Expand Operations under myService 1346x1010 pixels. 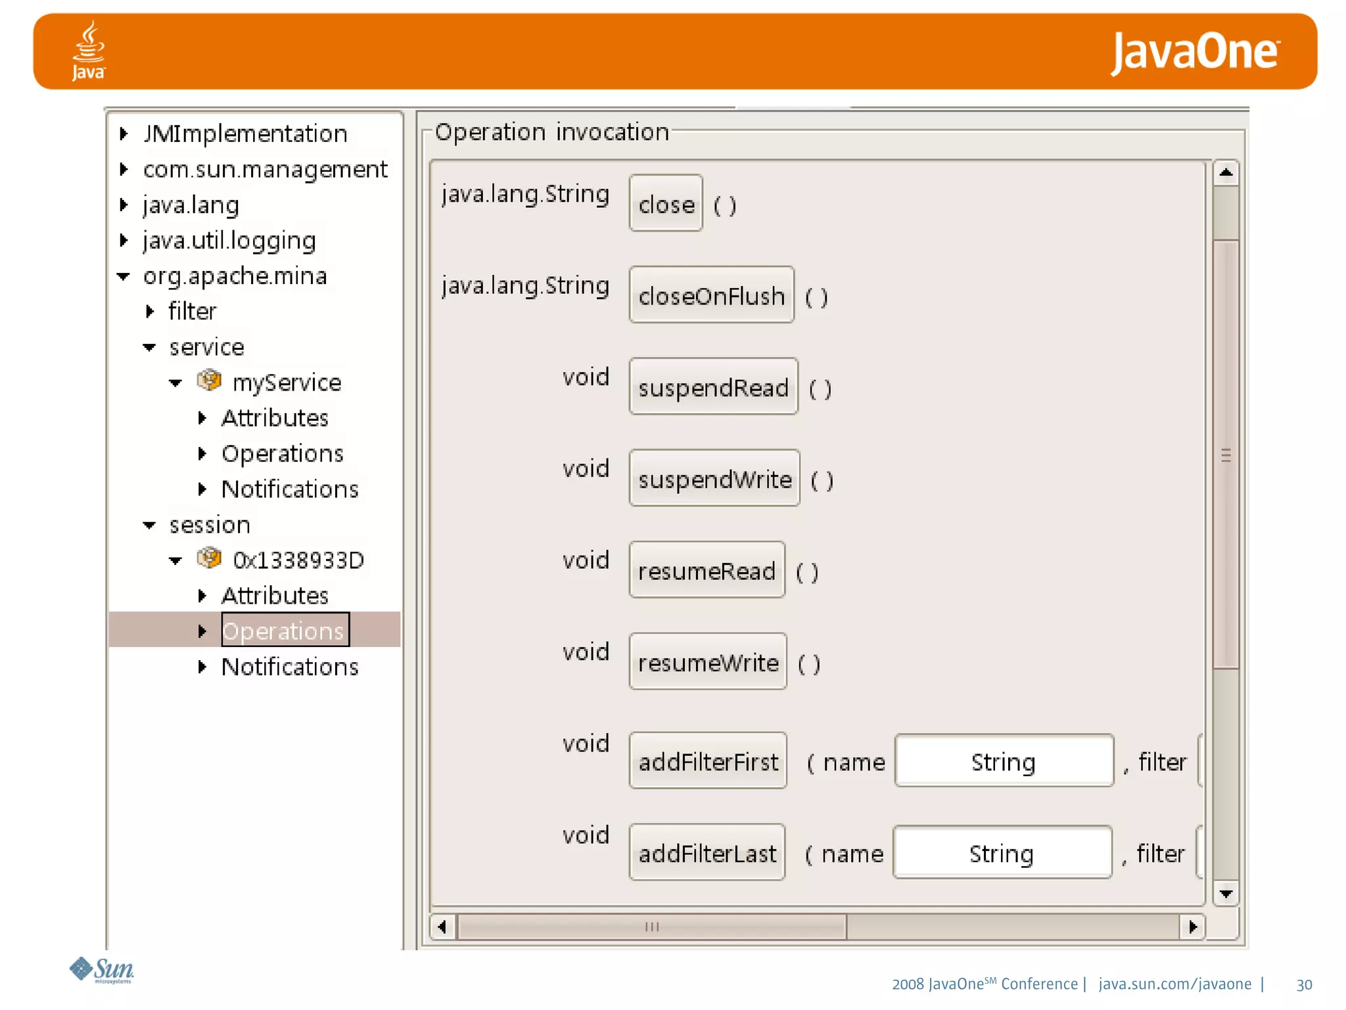tap(202, 454)
